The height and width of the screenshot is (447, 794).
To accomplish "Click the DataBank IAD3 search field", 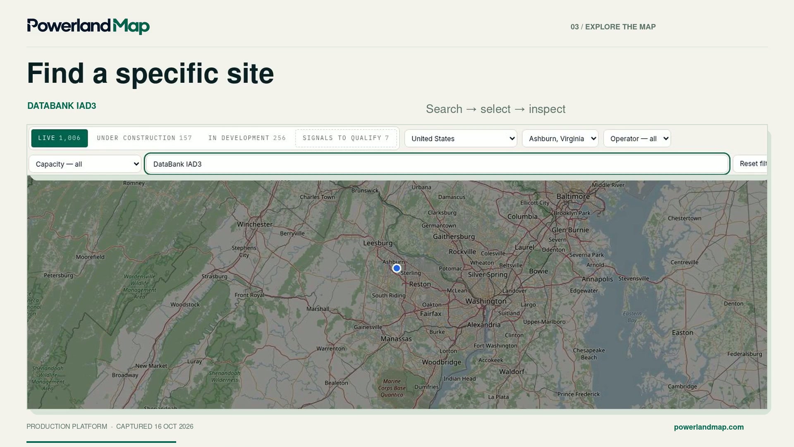I will (437, 164).
